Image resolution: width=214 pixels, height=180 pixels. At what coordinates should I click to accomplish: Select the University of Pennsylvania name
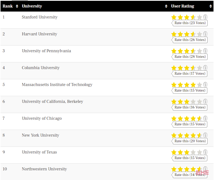click(46, 51)
